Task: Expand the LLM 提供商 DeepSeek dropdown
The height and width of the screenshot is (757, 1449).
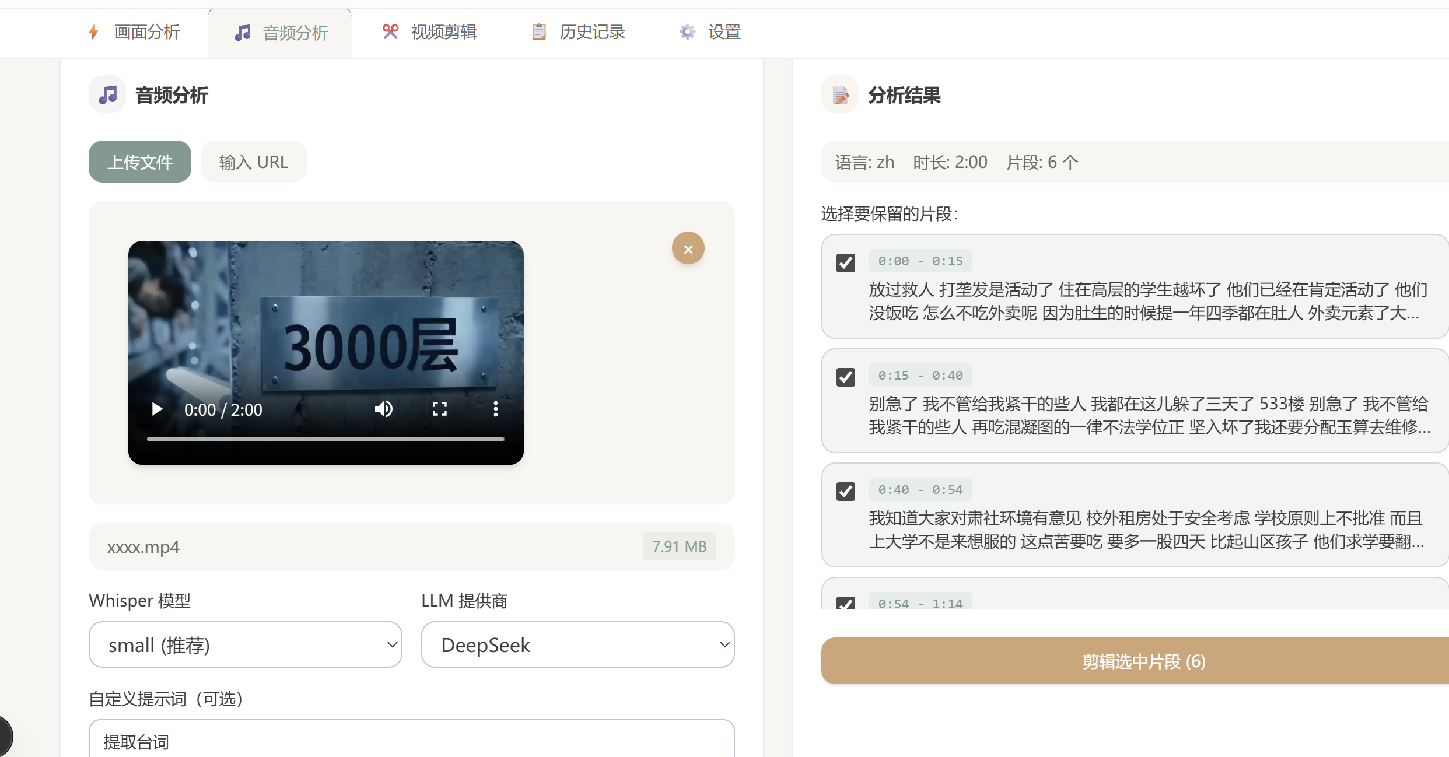Action: click(577, 644)
